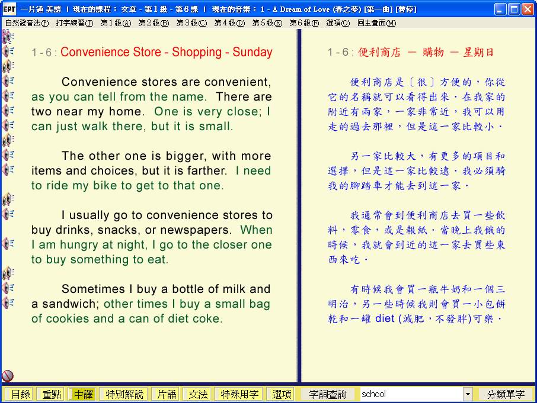Screen dimensions: 537x403
Task: Toggle the 文法 grammar button
Action: pyautogui.click(x=198, y=394)
